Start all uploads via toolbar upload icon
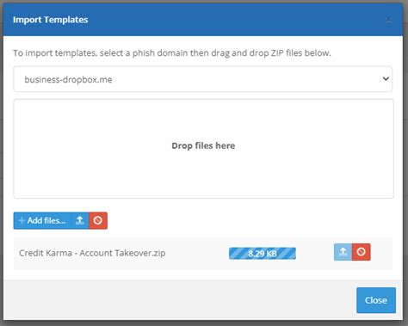The width and height of the screenshot is (408, 326). tap(80, 220)
